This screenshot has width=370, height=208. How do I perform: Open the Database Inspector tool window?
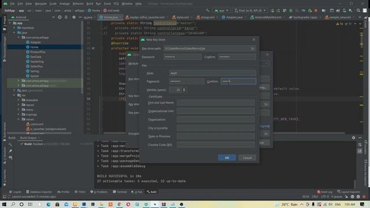(39, 192)
